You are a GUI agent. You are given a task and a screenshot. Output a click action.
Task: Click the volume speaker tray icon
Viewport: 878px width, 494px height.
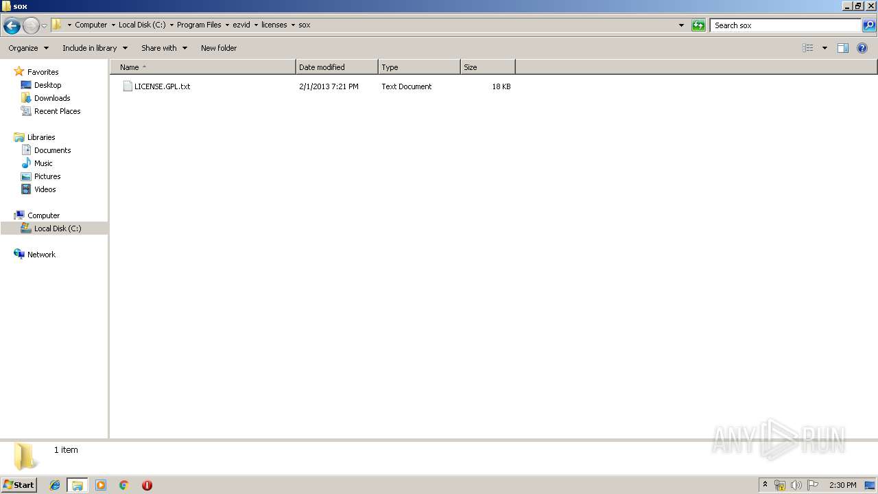[796, 485]
